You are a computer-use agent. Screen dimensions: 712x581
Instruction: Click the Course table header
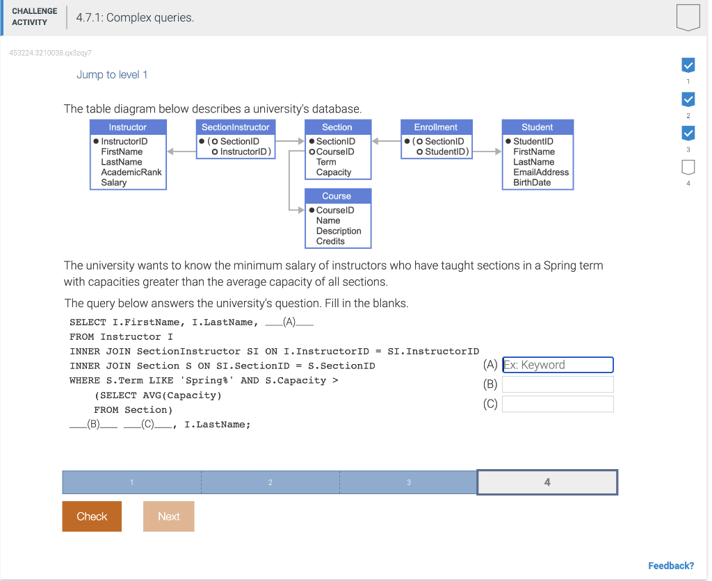337,196
